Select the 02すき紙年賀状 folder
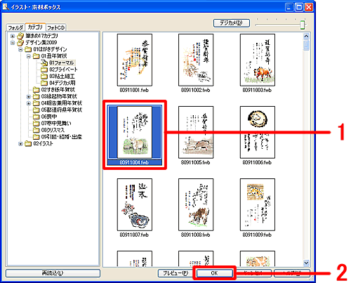351x283 pixels. coord(54,90)
